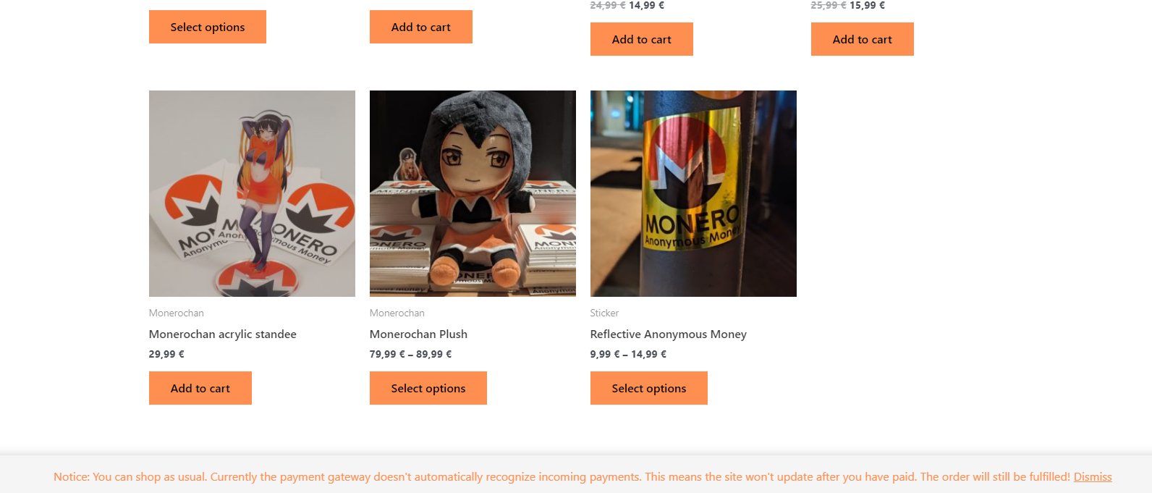1152x493 pixels.
Task: Open the Monerochan Plush product image
Action: [473, 193]
